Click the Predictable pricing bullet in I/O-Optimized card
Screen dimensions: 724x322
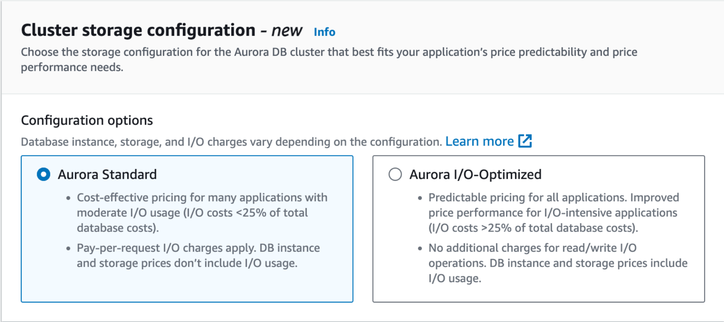(x=553, y=213)
